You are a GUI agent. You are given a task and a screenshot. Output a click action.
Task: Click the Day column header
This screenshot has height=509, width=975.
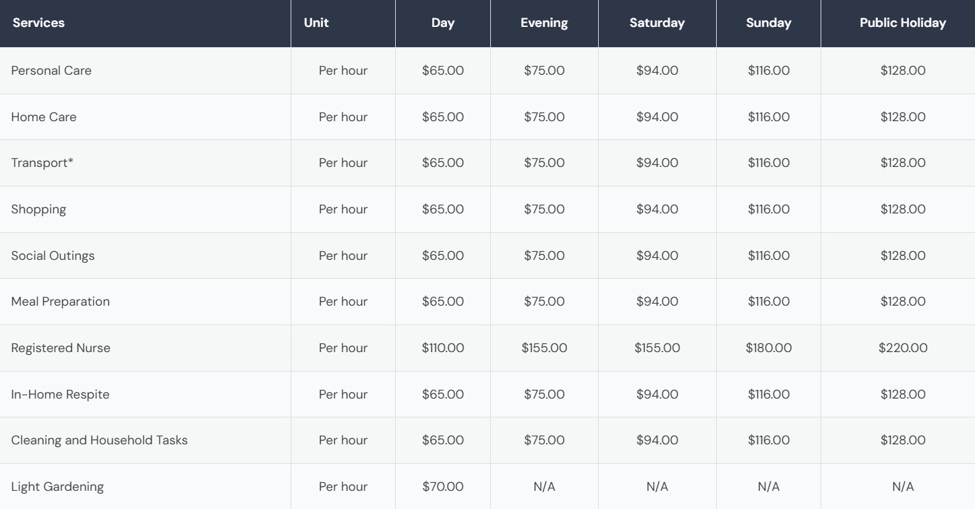[x=443, y=23]
